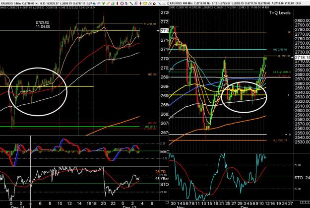Viewport: 310px width, 208px height.
Task: Click the 2800.00 price axis value
Action: tap(302, 20)
